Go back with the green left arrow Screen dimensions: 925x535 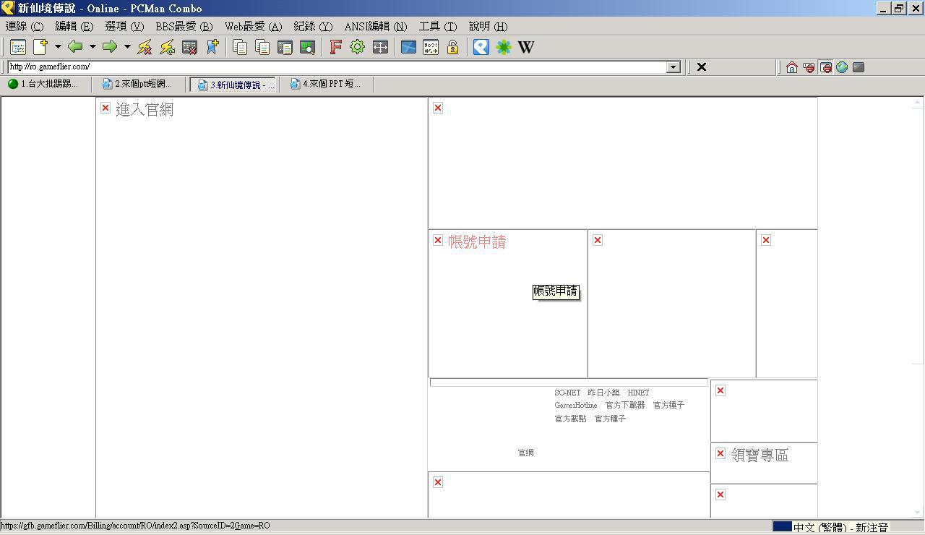(75, 47)
